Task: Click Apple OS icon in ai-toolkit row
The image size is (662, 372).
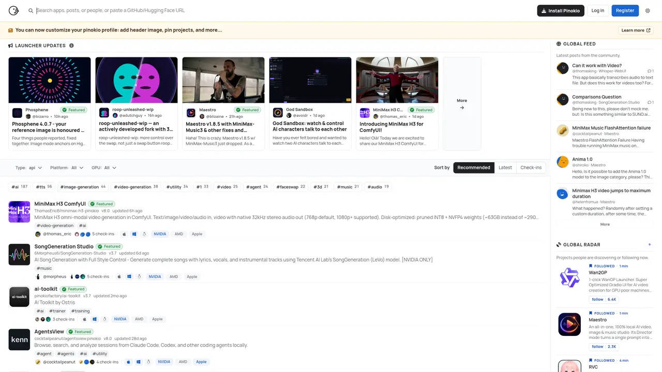Action: pos(85,319)
